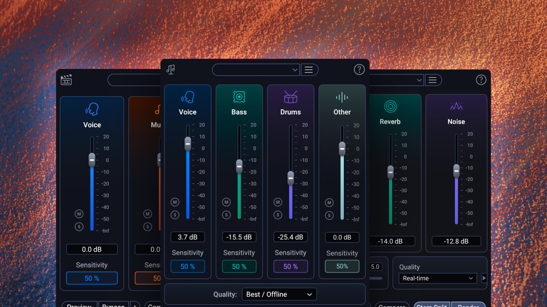The width and height of the screenshot is (547, 307).
Task: Solo the Drums stem
Action: click(277, 215)
